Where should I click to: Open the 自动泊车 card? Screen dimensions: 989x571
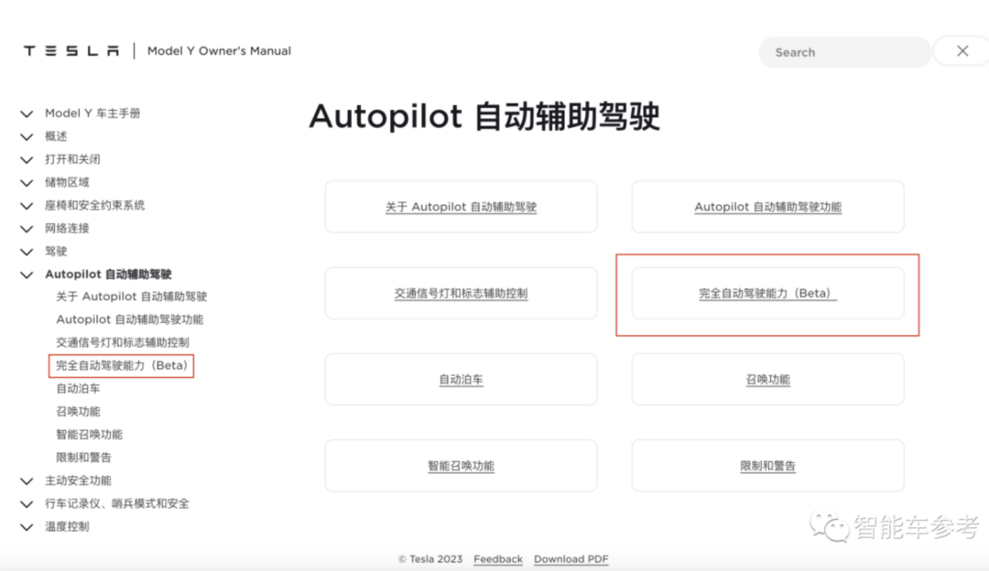[x=461, y=380]
